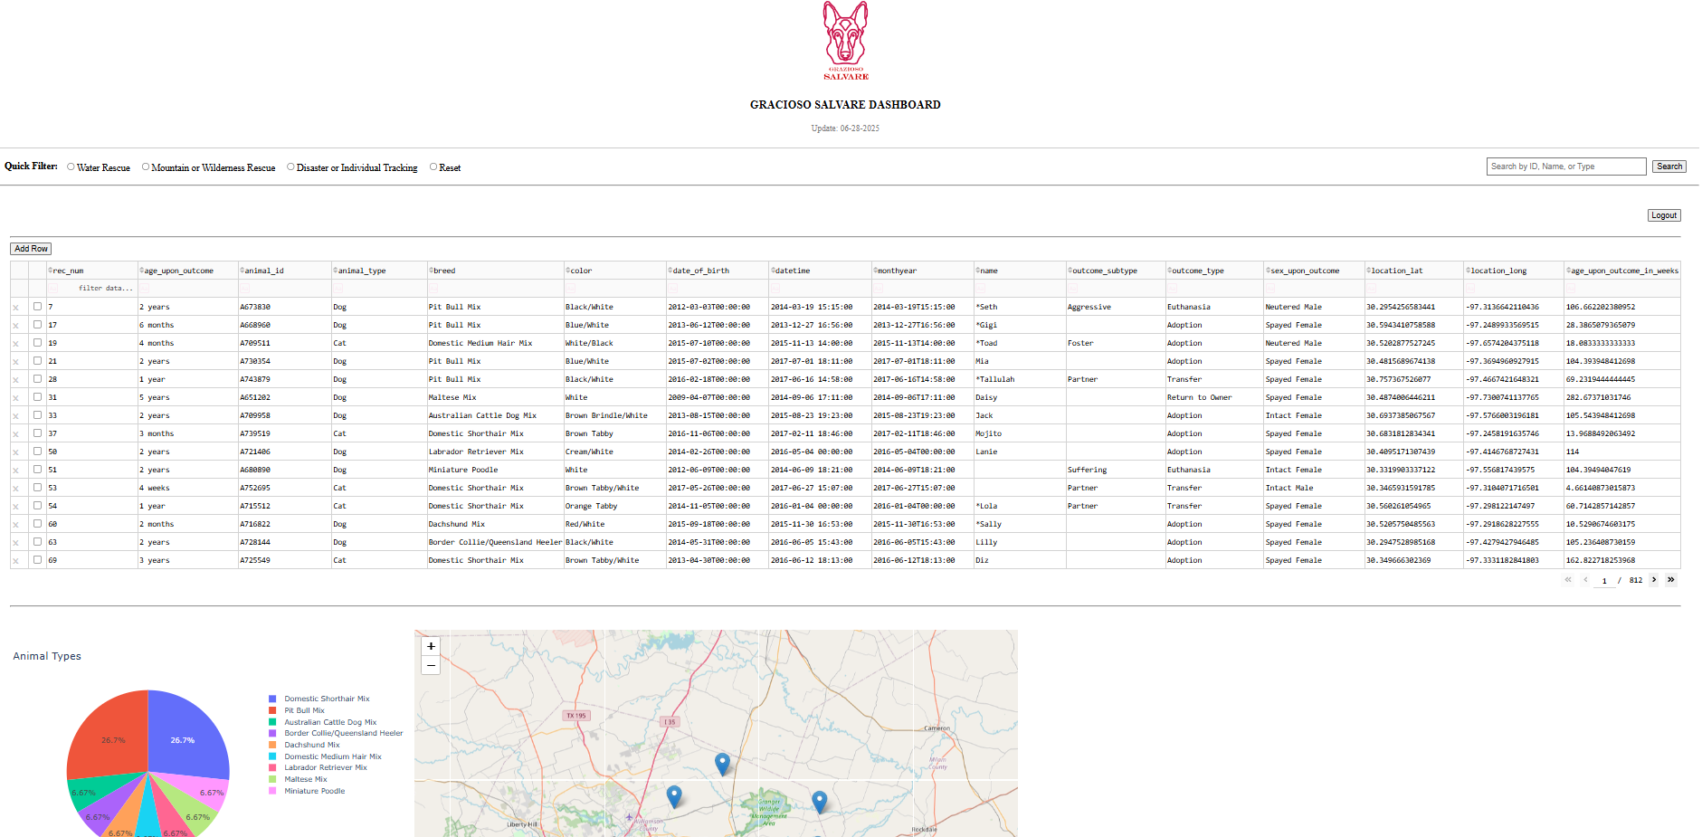Delete row 7 with its x icon

coord(15,308)
